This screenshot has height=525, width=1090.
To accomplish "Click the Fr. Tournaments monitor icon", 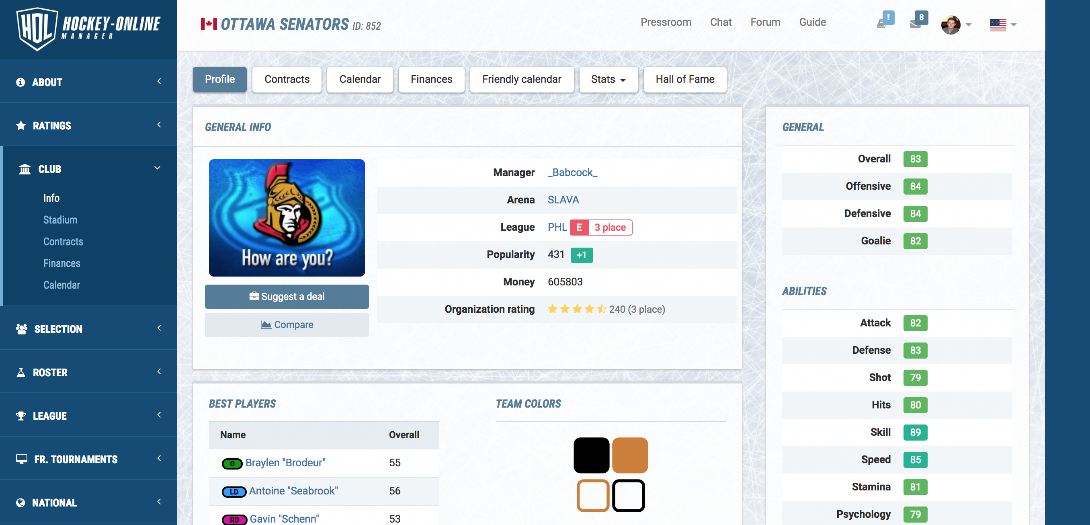I will [x=22, y=459].
